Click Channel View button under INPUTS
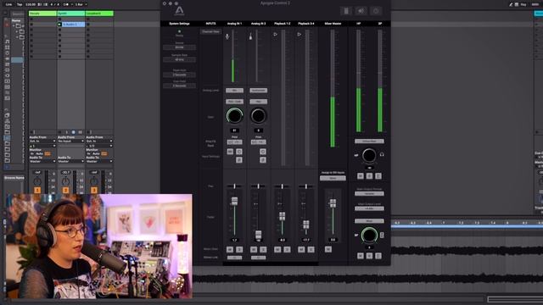The image size is (543, 305). (210, 31)
